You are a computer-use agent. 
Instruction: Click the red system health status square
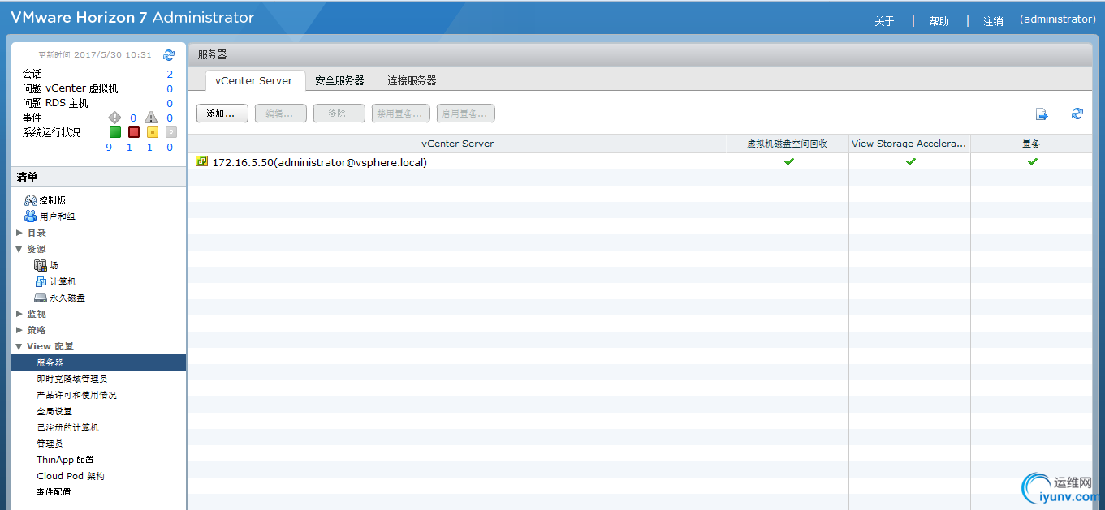[134, 132]
